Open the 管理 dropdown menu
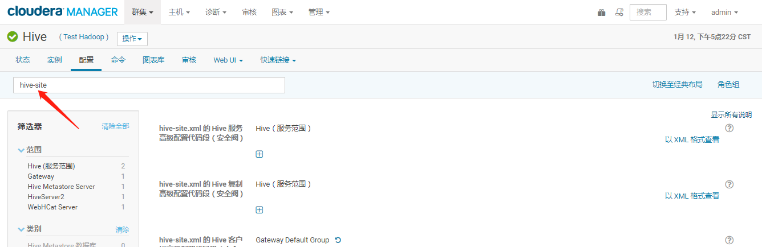The height and width of the screenshot is (247, 762). pos(318,12)
